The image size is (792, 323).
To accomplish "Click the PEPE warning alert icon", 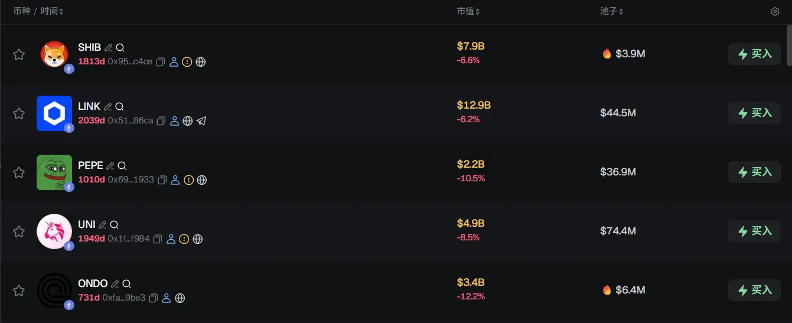I will [188, 180].
